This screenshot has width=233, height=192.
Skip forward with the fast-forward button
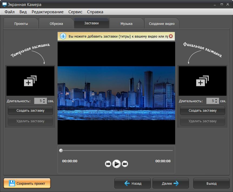pyautogui.click(x=125, y=164)
